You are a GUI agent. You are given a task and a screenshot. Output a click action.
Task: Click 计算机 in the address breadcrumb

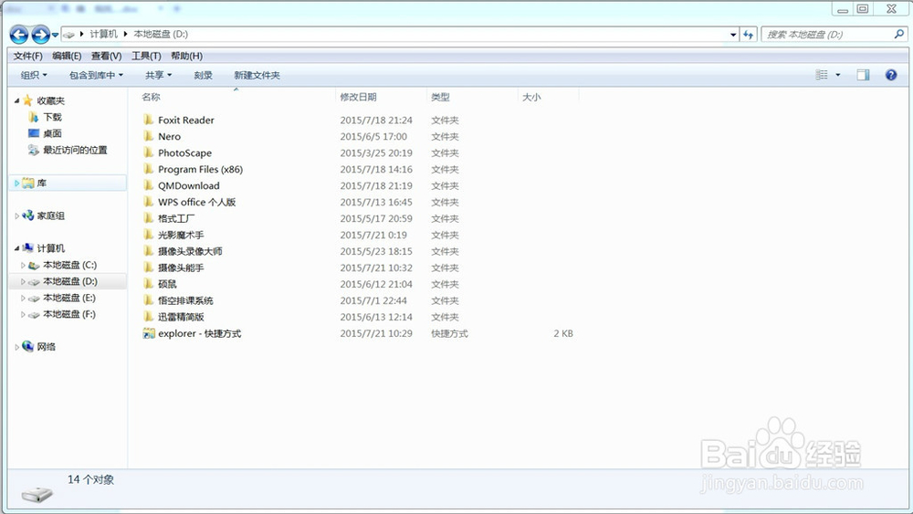tap(104, 34)
